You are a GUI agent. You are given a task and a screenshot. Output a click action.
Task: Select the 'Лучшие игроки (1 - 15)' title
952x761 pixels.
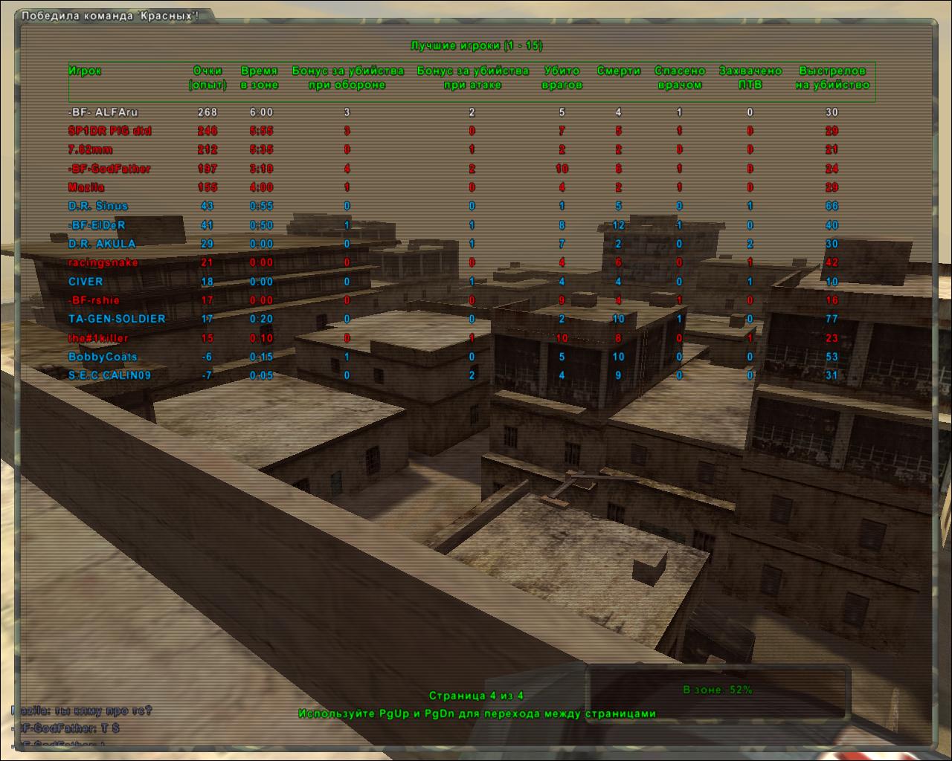tap(477, 46)
